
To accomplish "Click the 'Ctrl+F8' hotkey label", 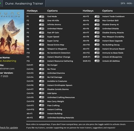I will (30, 93).
